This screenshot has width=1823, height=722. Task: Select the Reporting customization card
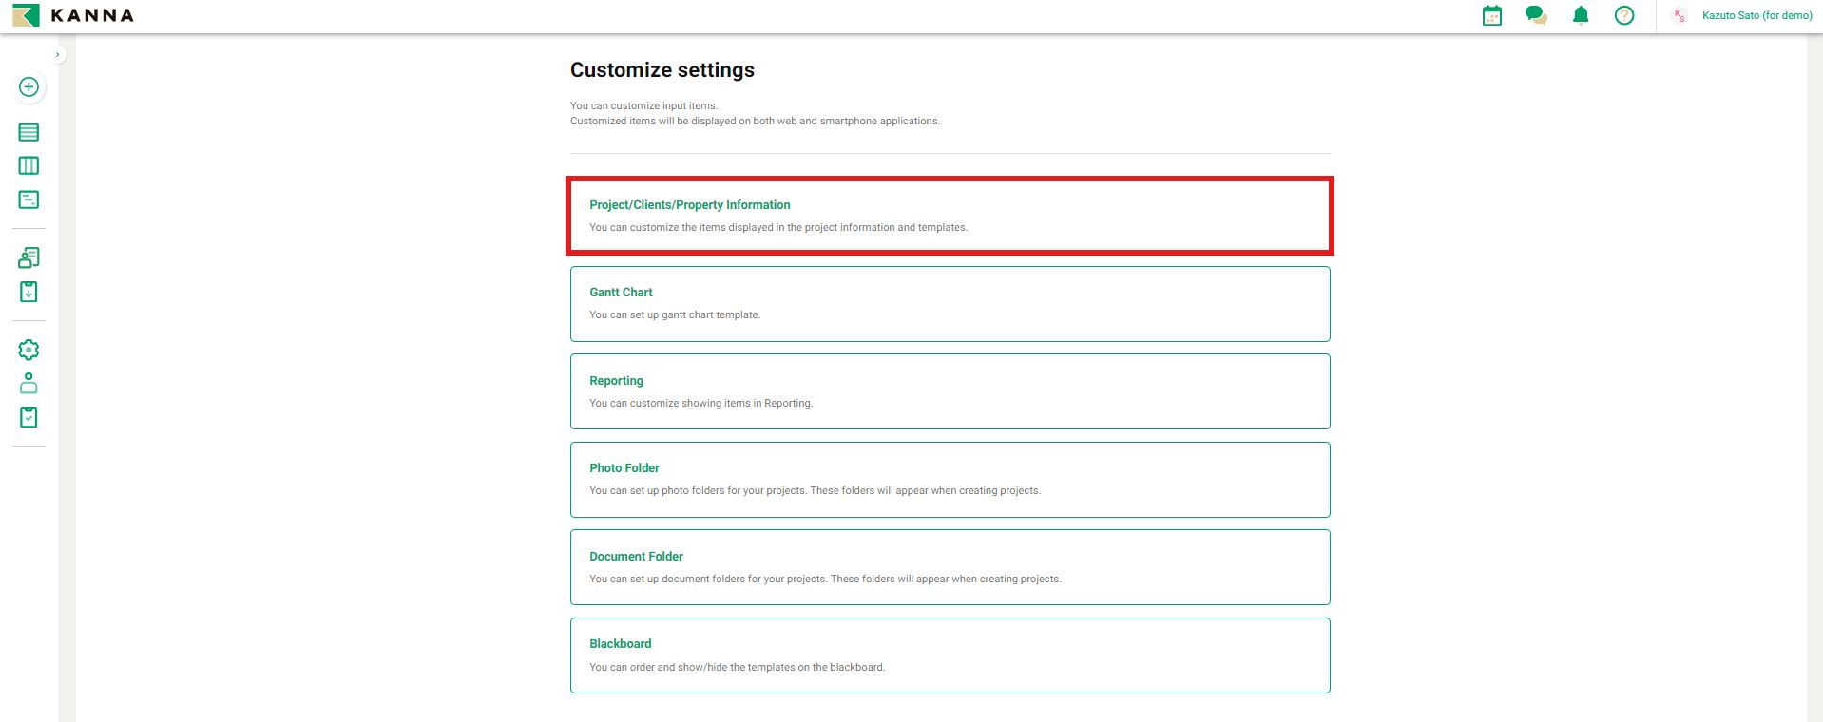950,391
